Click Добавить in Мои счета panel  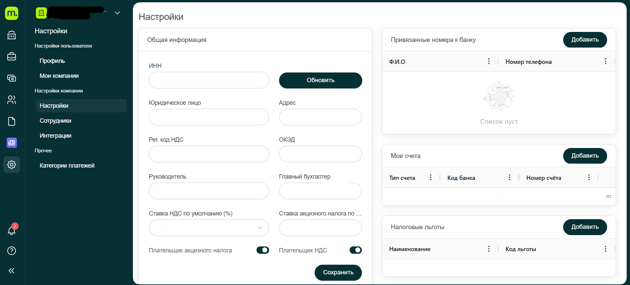point(585,156)
